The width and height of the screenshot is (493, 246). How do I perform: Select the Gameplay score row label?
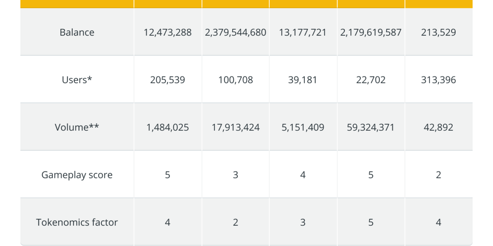click(x=77, y=175)
